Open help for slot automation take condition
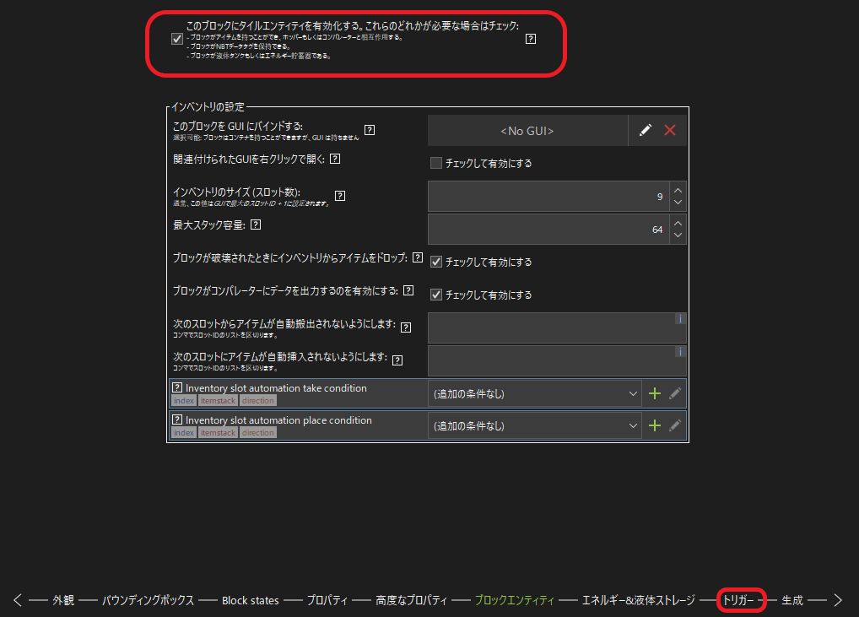Viewport: 859px width, 617px height. [177, 387]
